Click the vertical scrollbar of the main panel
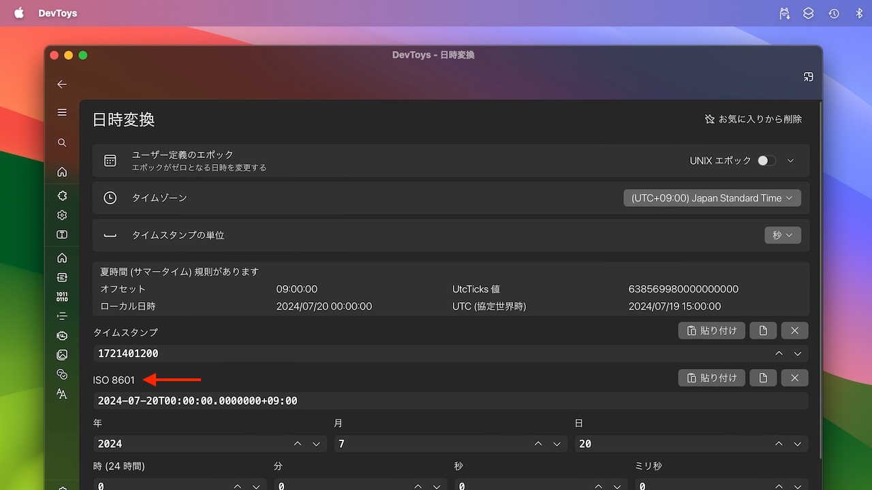Screen dimensions: 872x490 coord(820,279)
